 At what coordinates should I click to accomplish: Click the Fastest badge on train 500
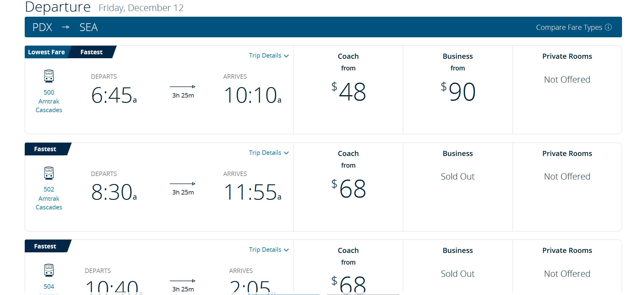tap(91, 52)
